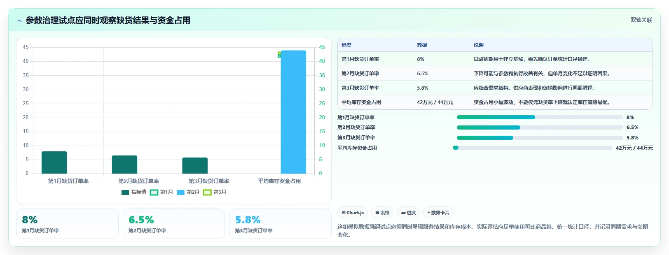
Task: Click the 5.8% progress bar for 第3月缺货订单率
Action: tap(540, 138)
